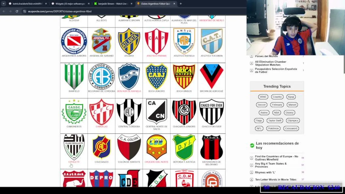Click the Camioneros C.A.S.D.C. crest
Viewport: 345px width, 194px height.
pos(74,112)
